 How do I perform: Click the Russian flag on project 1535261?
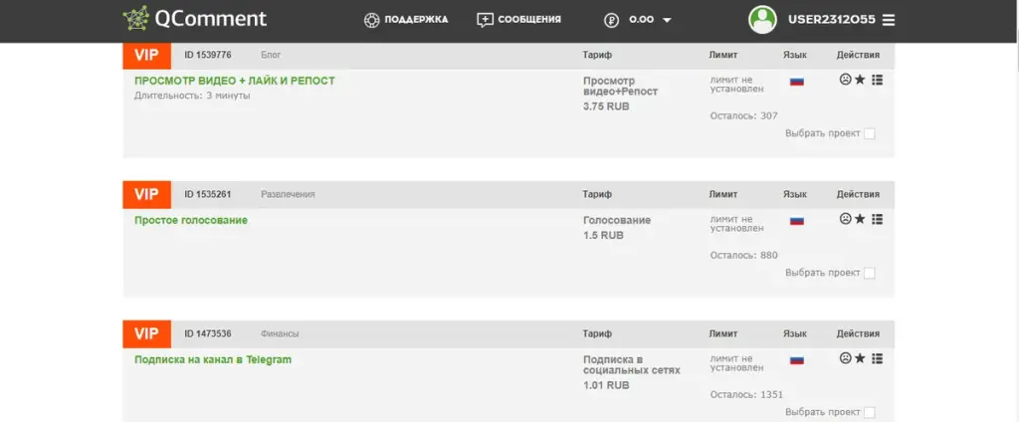[x=796, y=220]
